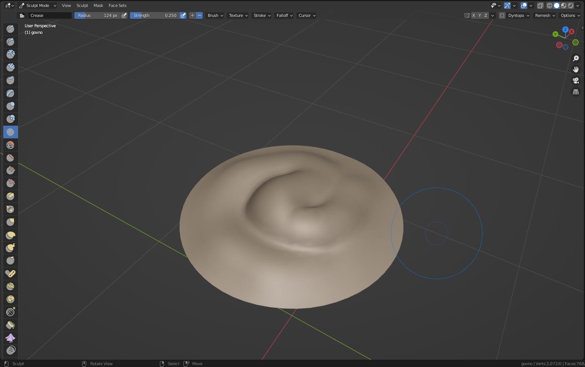The width and height of the screenshot is (585, 367).
Task: Expand the Falloff dropdown
Action: (x=284, y=15)
